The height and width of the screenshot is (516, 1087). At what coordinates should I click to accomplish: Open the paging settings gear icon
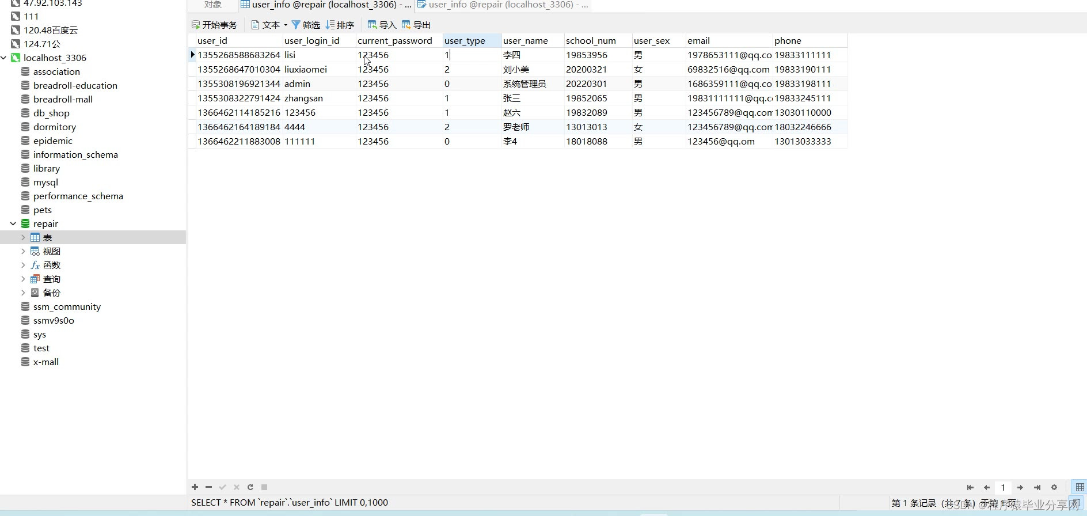point(1054,487)
